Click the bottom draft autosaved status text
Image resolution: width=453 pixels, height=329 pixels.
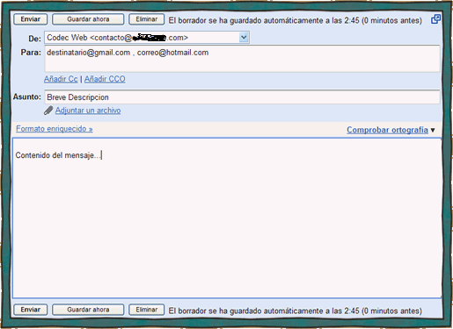pos(295,311)
